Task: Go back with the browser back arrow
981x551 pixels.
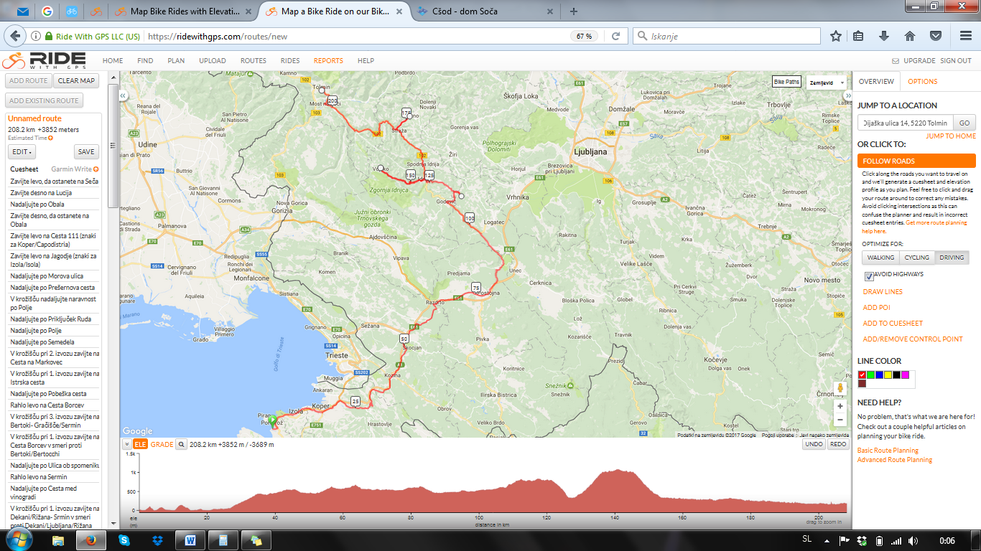Action: pos(15,36)
